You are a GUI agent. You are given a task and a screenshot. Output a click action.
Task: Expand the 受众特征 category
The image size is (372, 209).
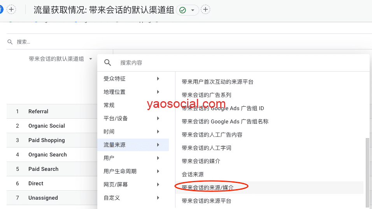[x=132, y=79]
